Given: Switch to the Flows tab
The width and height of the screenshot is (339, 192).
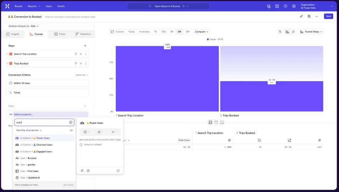Looking at the screenshot, I should (60, 34).
